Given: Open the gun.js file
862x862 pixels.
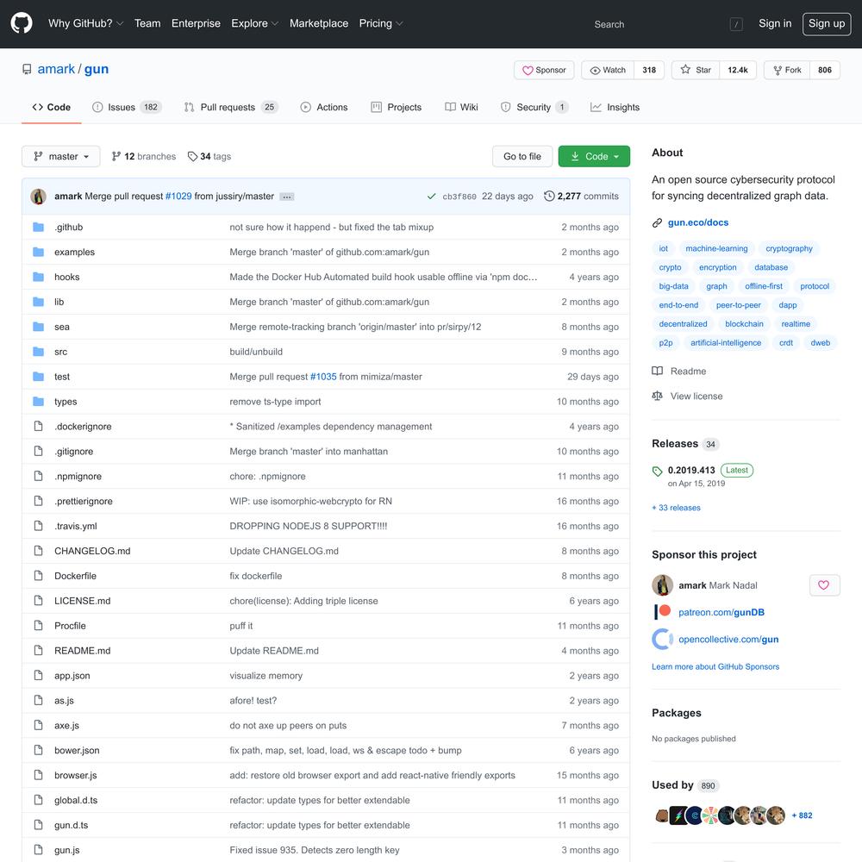Looking at the screenshot, I should (x=67, y=850).
